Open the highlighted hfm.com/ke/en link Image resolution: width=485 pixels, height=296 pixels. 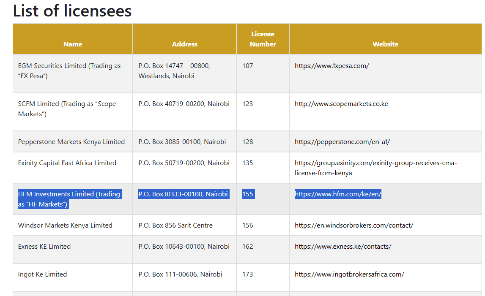[x=338, y=194]
